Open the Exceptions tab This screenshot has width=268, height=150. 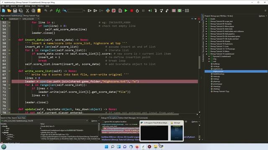113,118
